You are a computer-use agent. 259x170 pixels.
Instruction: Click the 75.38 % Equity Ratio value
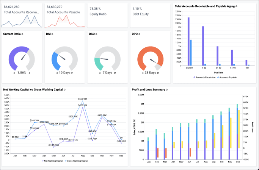95,9
